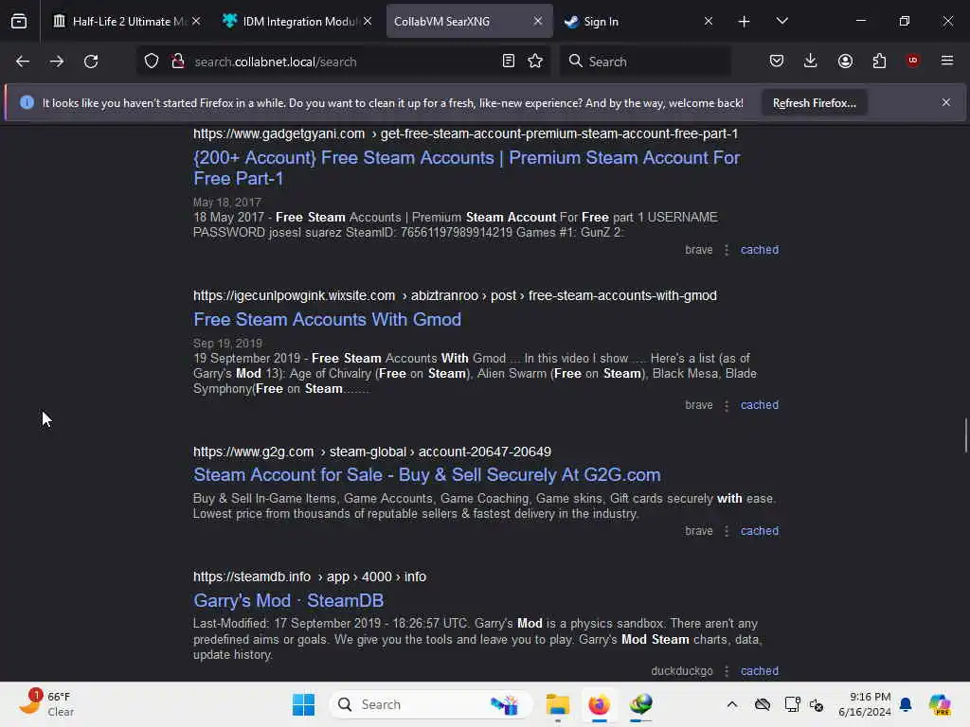970x727 pixels.
Task: Click the Refresh Firefox button
Action: (814, 103)
